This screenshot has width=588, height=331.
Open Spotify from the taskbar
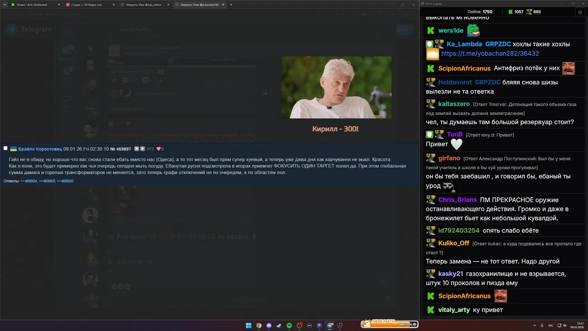[x=289, y=325]
